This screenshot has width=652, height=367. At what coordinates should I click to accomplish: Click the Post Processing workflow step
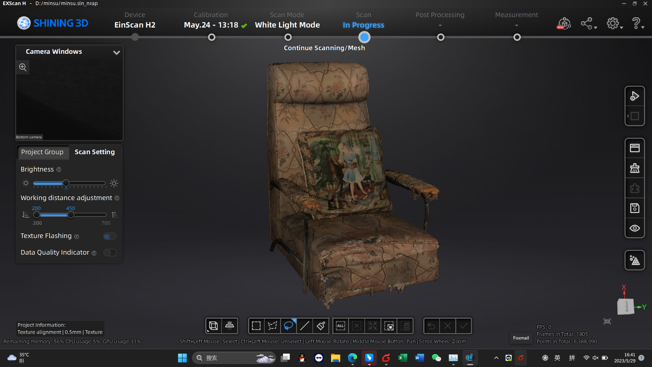pos(440,37)
